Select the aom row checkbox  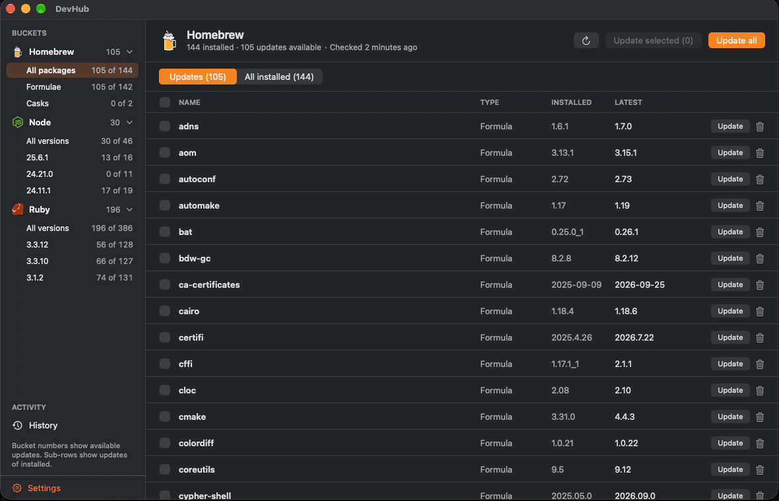point(165,152)
